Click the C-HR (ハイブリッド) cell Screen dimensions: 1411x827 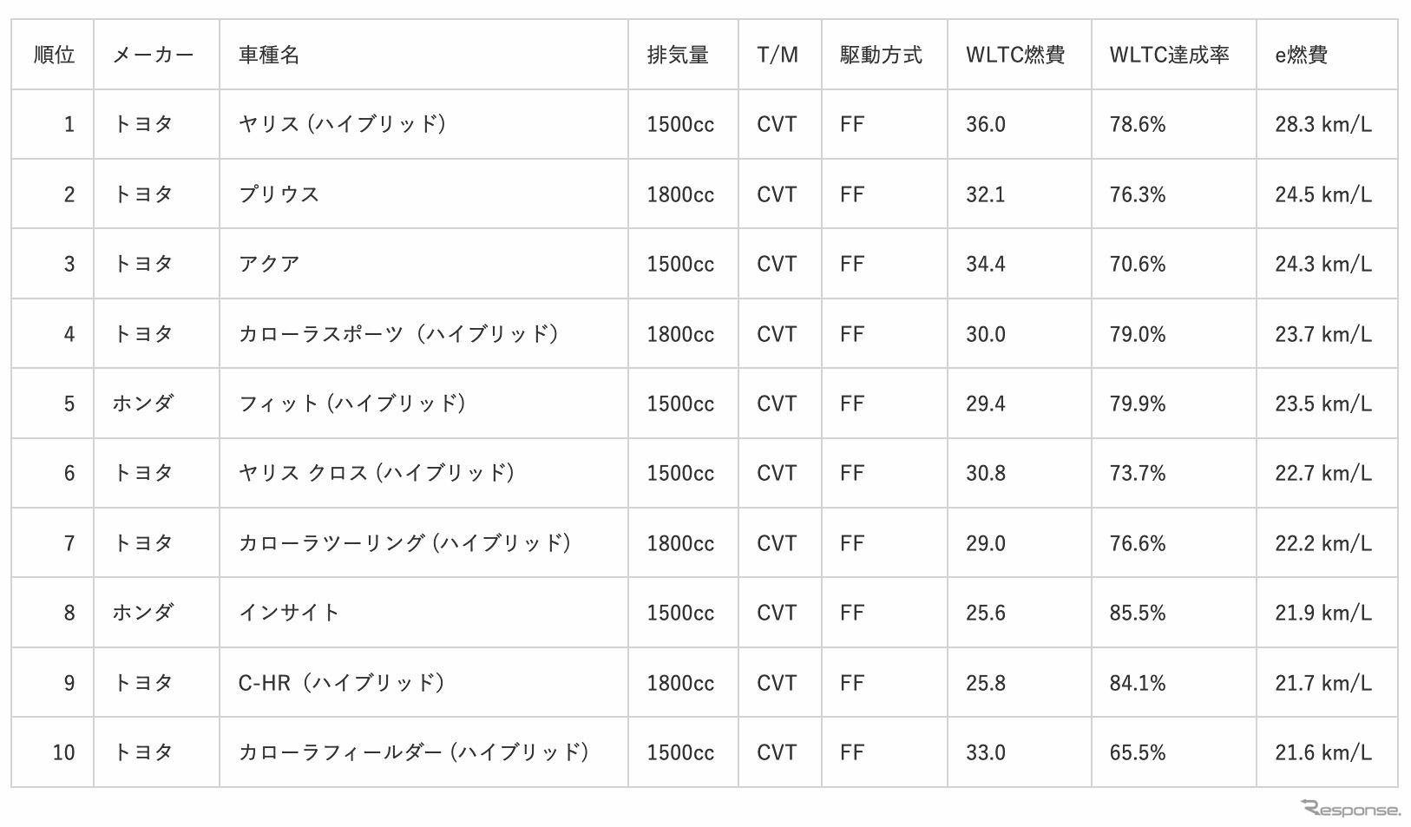pos(341,683)
